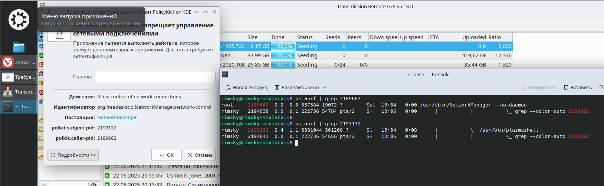Expand the dropdown arrow next to Разделить окно
This screenshot has height=186, width=604.
pyautogui.click(x=325, y=88)
